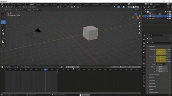This screenshot has width=172, height=96.
Task: Jump to previous keyframe
Action: click(69, 67)
